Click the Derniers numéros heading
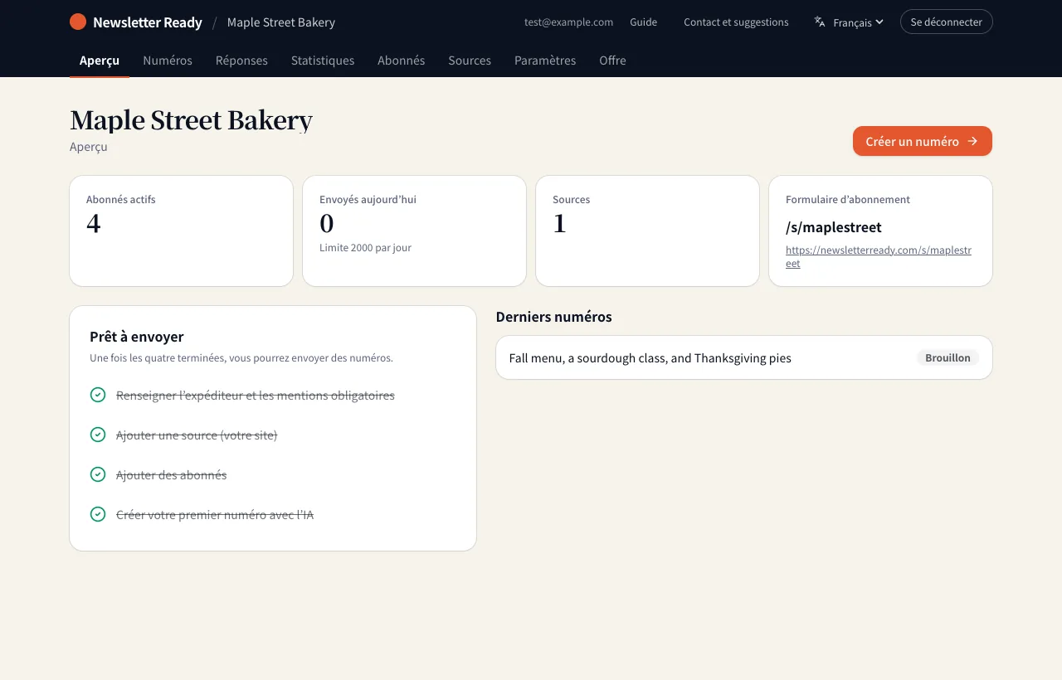This screenshot has width=1062, height=680. pos(554,317)
